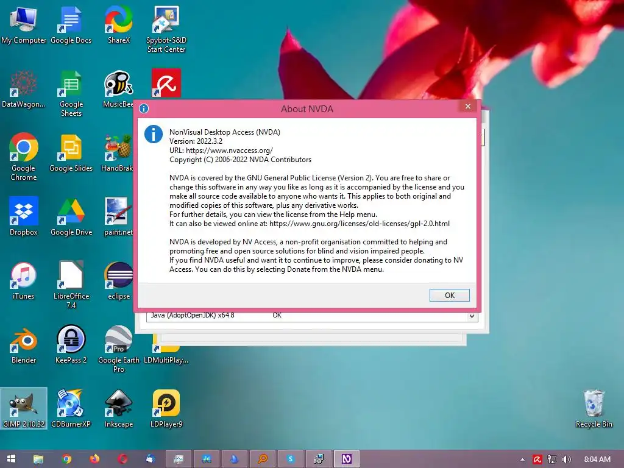Viewport: 624px width, 468px height.
Task: Open LDMultiPlayer desktop shortcut
Action: pyautogui.click(x=166, y=350)
